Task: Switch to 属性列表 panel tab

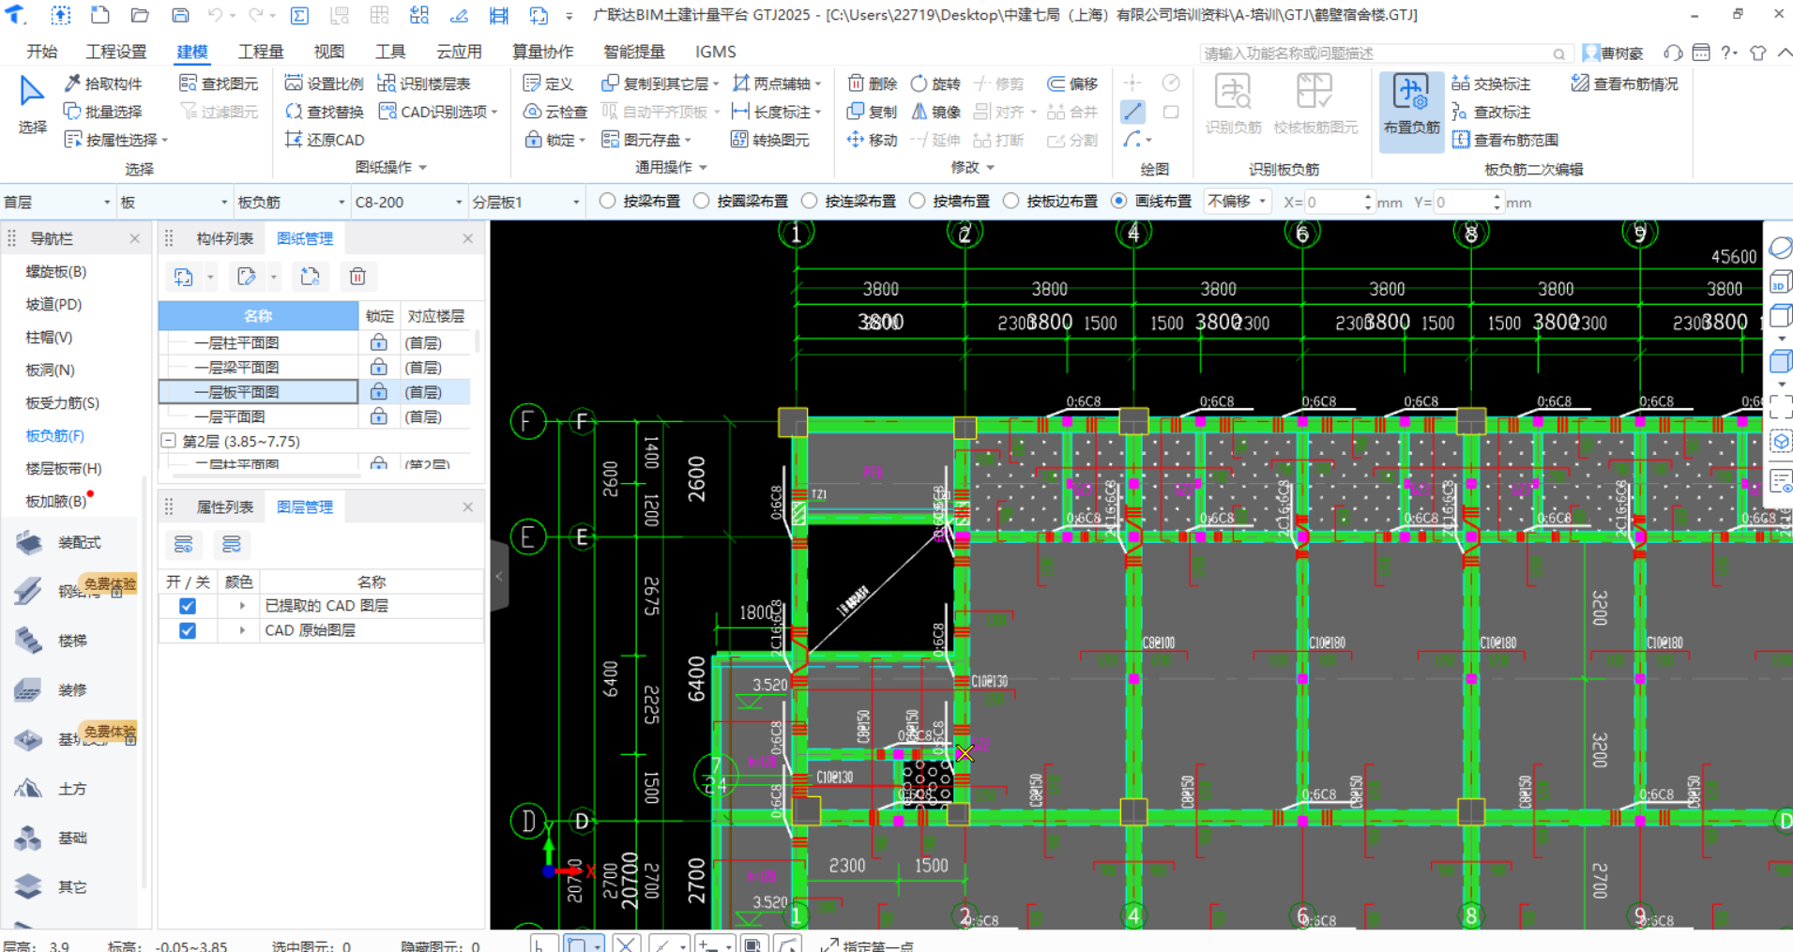Action: [224, 506]
